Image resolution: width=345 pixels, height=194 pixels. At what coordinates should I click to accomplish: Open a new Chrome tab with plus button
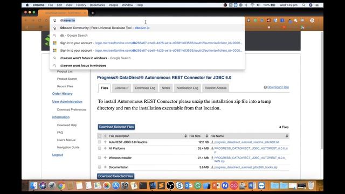pyautogui.click(x=93, y=13)
